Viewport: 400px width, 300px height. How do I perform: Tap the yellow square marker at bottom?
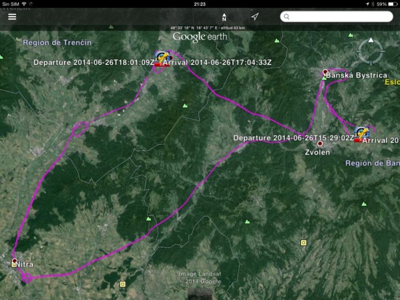(x=123, y=284)
